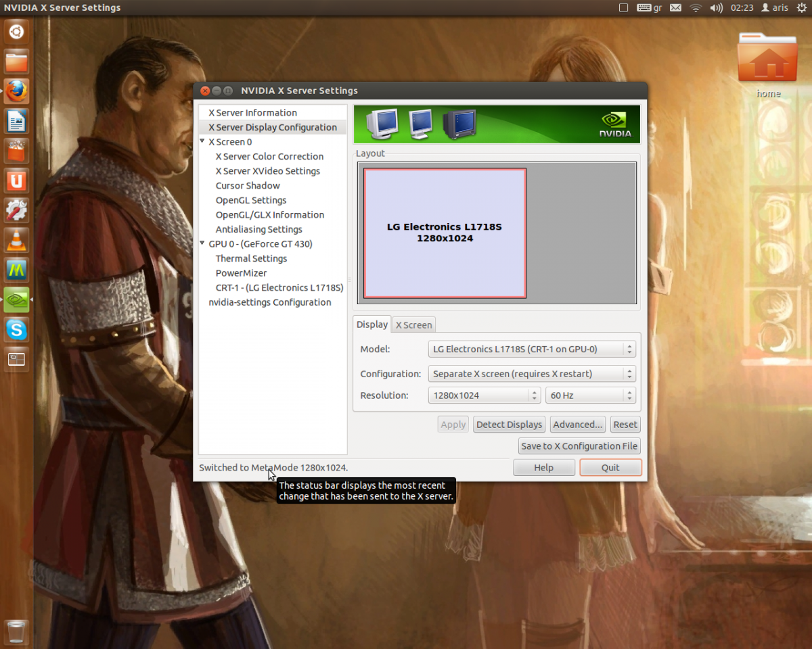The width and height of the screenshot is (812, 649).
Task: Open the Wi-Fi network indicator
Action: click(x=696, y=7)
